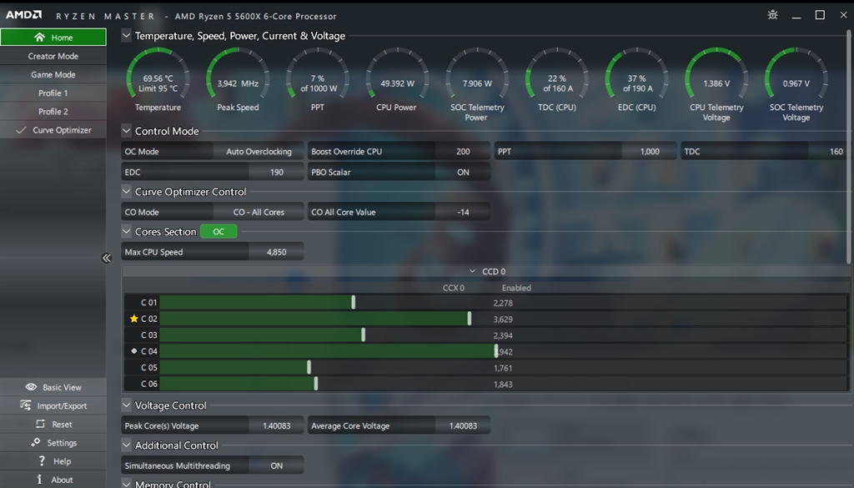Click the Reset icon in sidebar
Screen dimensions: 854x488
[40, 424]
